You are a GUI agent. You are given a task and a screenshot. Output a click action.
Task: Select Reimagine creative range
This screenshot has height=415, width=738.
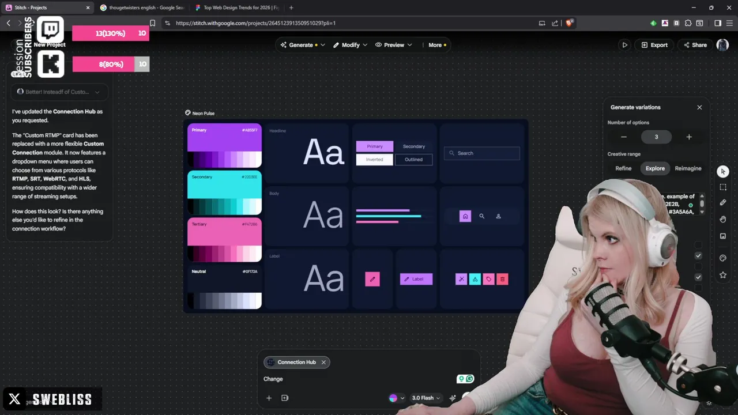(x=688, y=168)
